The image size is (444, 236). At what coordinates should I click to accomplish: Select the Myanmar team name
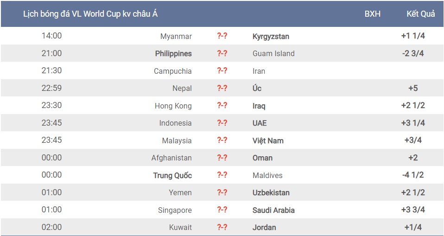tap(176, 36)
